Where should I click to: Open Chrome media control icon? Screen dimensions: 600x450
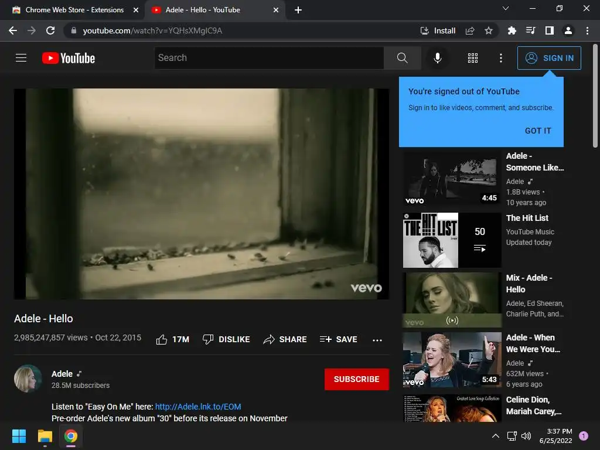pyautogui.click(x=530, y=30)
